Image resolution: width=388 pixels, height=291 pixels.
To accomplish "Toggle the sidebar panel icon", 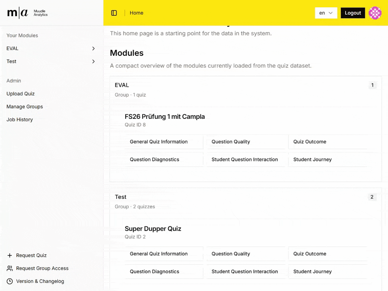I will pyautogui.click(x=114, y=13).
